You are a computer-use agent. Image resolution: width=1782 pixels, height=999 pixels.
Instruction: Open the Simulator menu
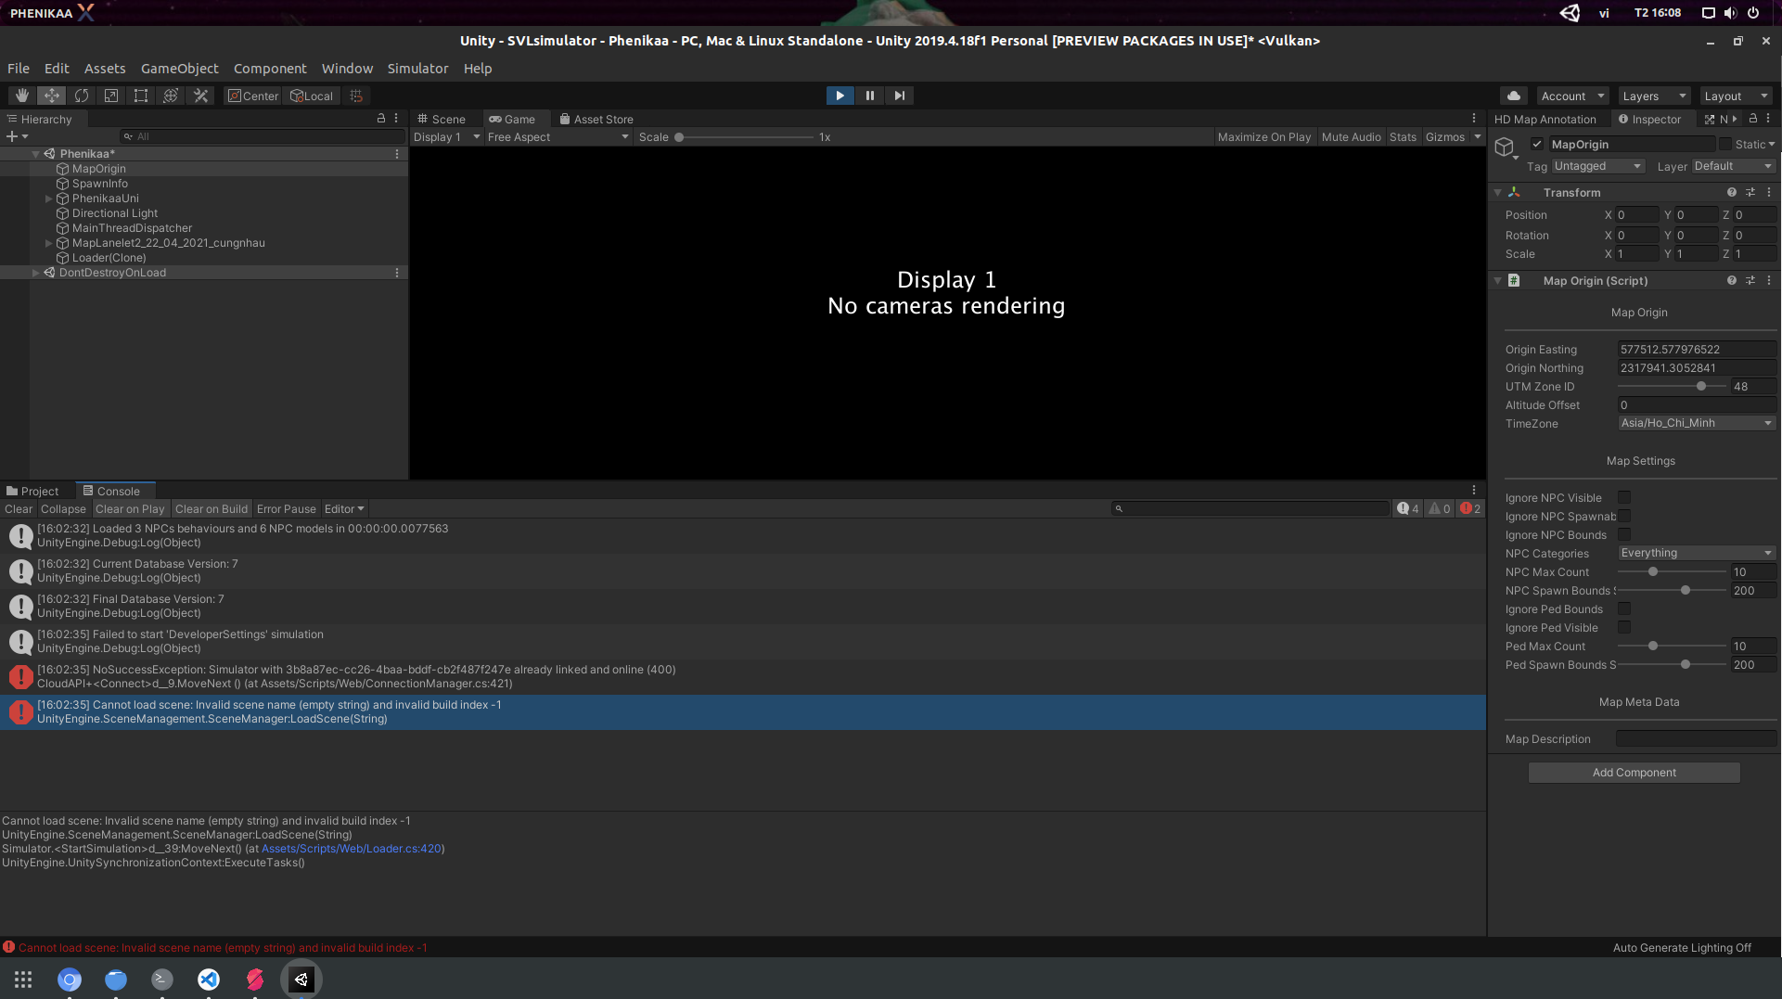click(x=417, y=68)
